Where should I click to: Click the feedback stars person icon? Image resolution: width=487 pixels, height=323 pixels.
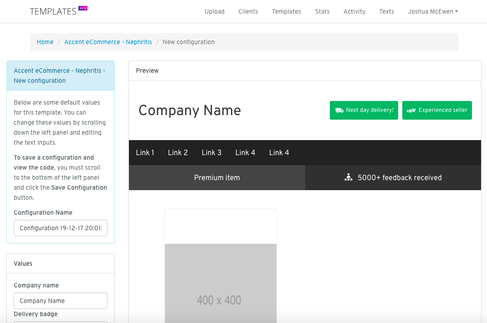click(349, 177)
